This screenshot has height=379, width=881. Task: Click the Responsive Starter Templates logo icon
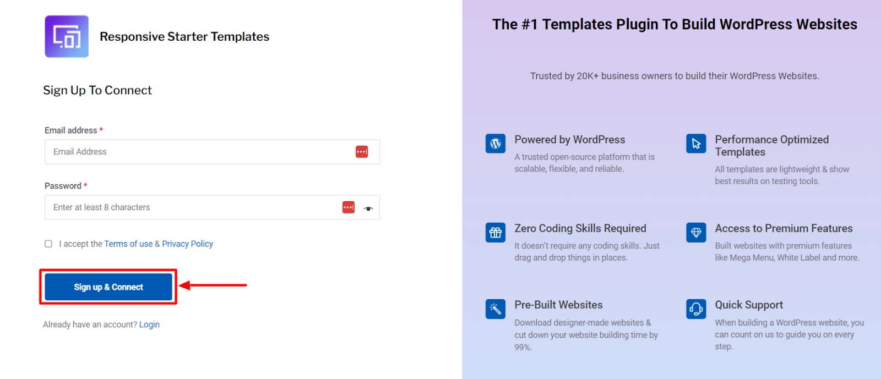pyautogui.click(x=67, y=36)
